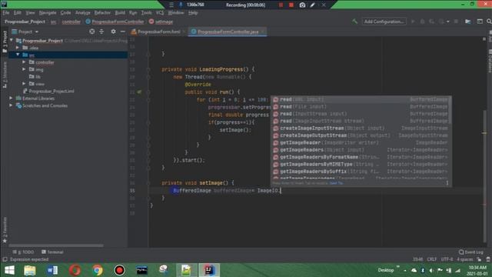Click tool window quick-access icon in status bar
The width and height of the screenshot is (492, 277).
pos(5,259)
